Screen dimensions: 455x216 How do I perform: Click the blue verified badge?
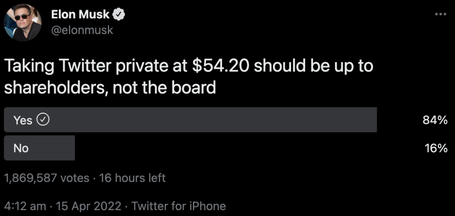coord(119,15)
